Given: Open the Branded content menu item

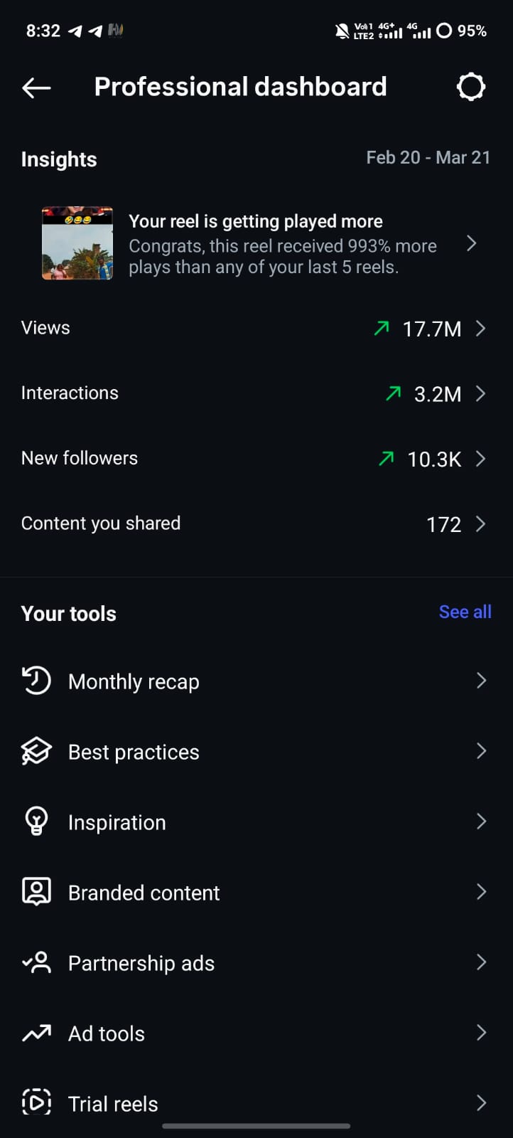Looking at the screenshot, I should pos(144,893).
